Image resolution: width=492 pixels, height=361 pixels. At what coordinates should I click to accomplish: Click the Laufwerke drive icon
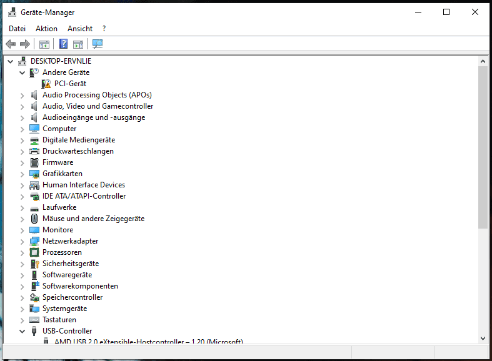34,209
